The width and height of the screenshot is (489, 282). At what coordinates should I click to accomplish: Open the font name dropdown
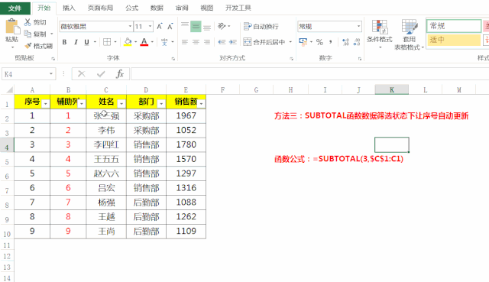[130, 27]
